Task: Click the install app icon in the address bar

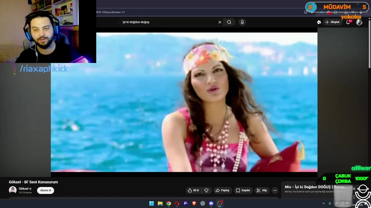Action: click(305, 12)
